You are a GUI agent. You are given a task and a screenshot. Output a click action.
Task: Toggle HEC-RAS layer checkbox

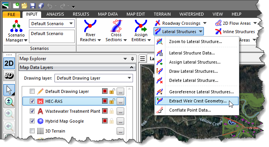point(32,101)
